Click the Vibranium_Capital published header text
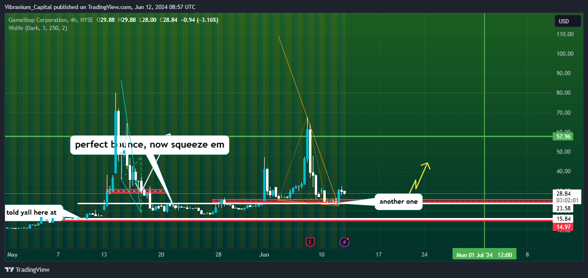This screenshot has width=588, height=278. [x=100, y=7]
